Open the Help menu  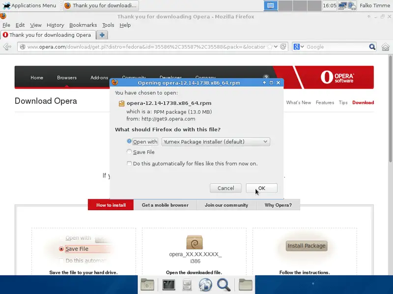click(125, 25)
